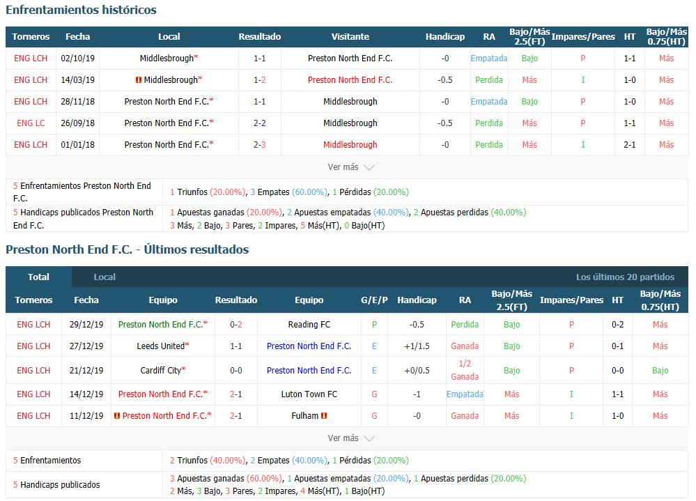Click Middlesbrough visitor in the 26/09/18 row
This screenshot has width=696, height=501.
[350, 123]
